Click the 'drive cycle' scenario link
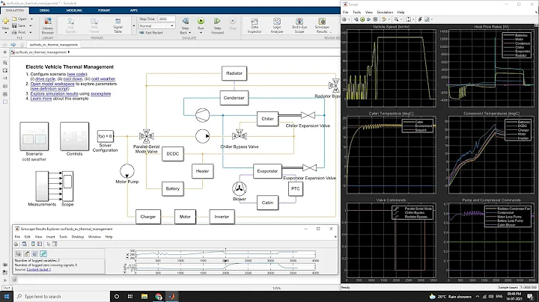 point(45,79)
